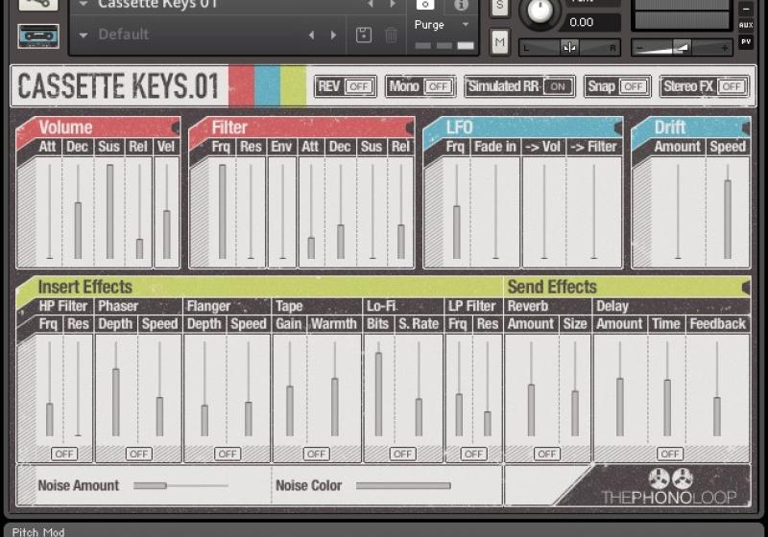Expand the Default snapshot dropdown
This screenshot has width=768, height=537.
[84, 35]
